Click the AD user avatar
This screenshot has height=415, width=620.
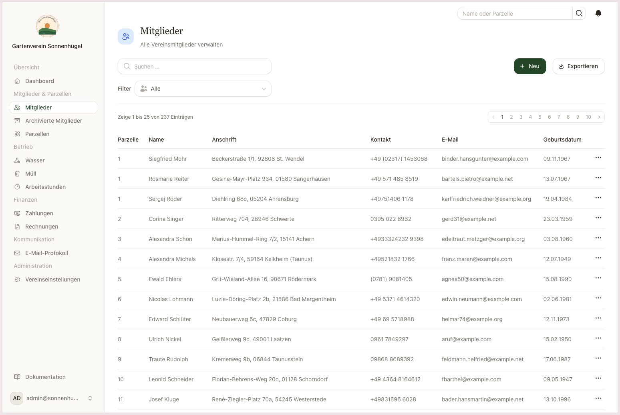pyautogui.click(x=17, y=398)
